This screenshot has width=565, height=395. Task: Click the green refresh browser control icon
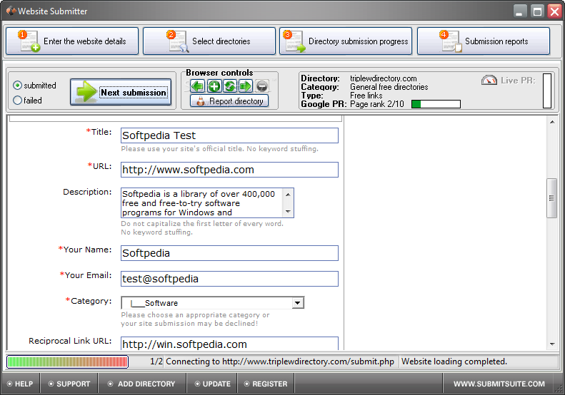pyautogui.click(x=230, y=86)
